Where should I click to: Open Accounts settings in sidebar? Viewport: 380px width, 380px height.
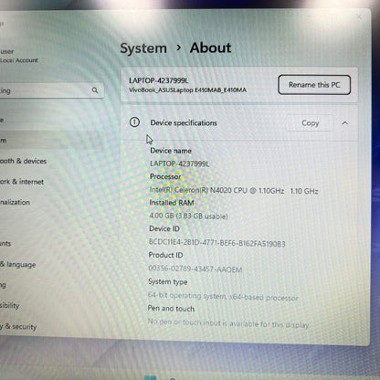click(5, 243)
